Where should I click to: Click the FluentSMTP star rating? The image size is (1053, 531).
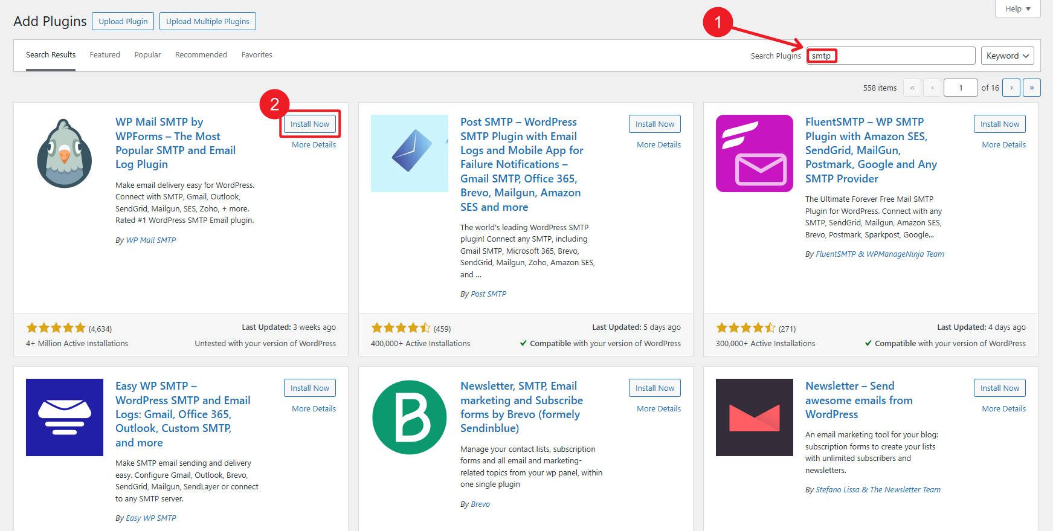[746, 328]
